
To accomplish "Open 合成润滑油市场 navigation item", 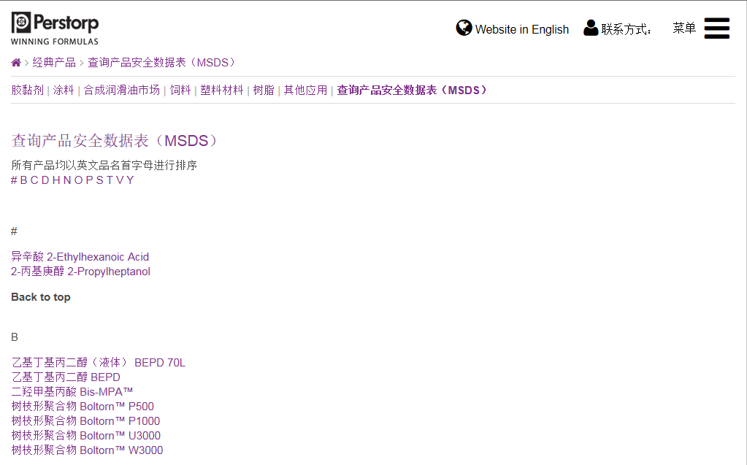I will [121, 90].
